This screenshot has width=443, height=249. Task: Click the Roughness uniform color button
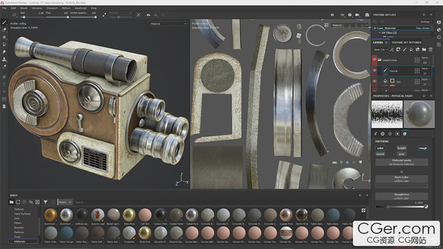coord(402,196)
